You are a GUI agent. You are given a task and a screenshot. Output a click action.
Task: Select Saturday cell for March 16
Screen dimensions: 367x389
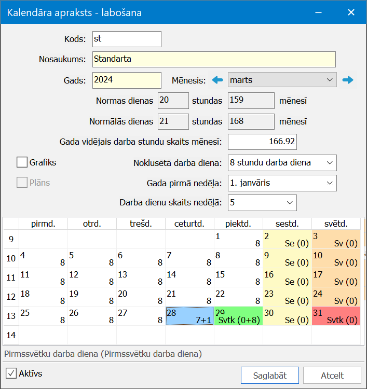(x=287, y=277)
